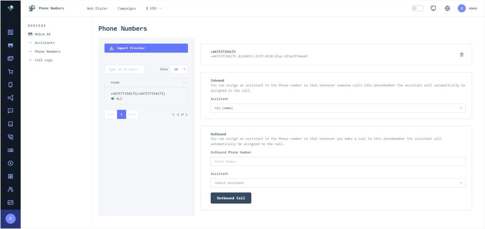Viewport: 485px width, 229px height.
Task: Click the Import Provider button
Action: (146, 48)
